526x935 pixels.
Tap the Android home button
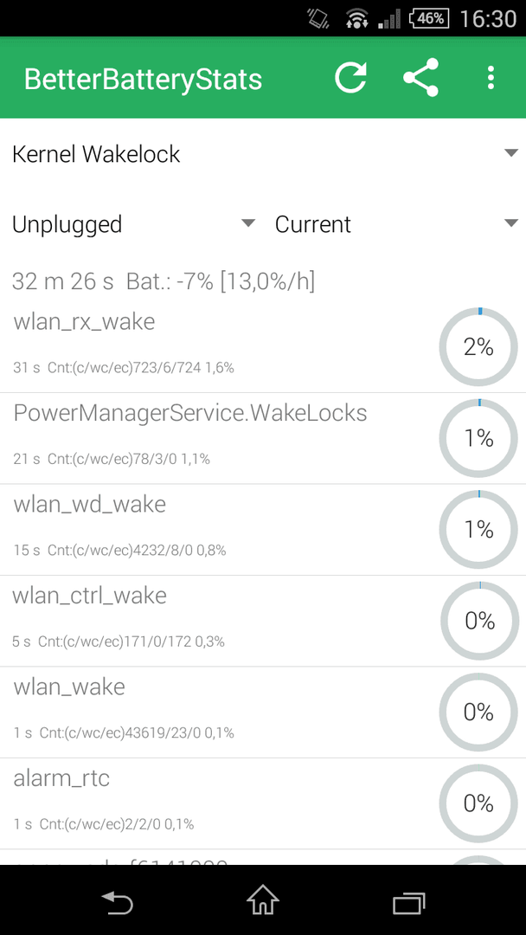click(x=263, y=901)
